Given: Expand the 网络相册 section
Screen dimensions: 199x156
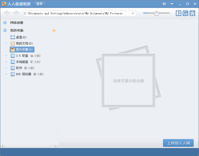Looking at the screenshot, I should click(5, 23).
